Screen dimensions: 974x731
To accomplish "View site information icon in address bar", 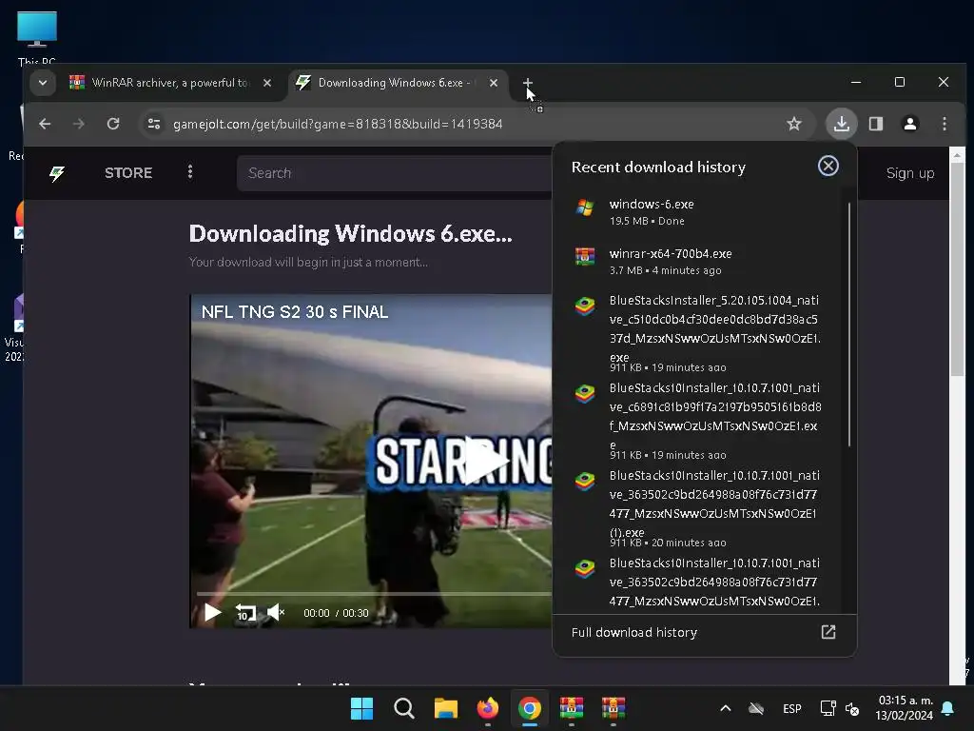I will point(154,124).
